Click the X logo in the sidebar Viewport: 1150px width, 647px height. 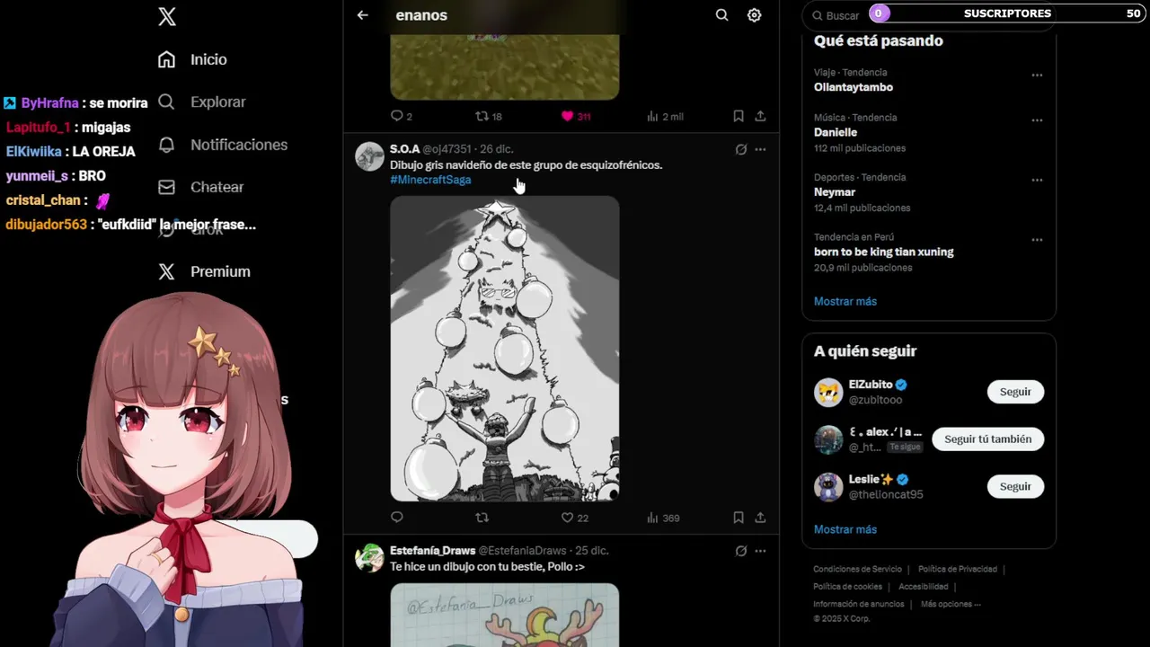pos(167,16)
